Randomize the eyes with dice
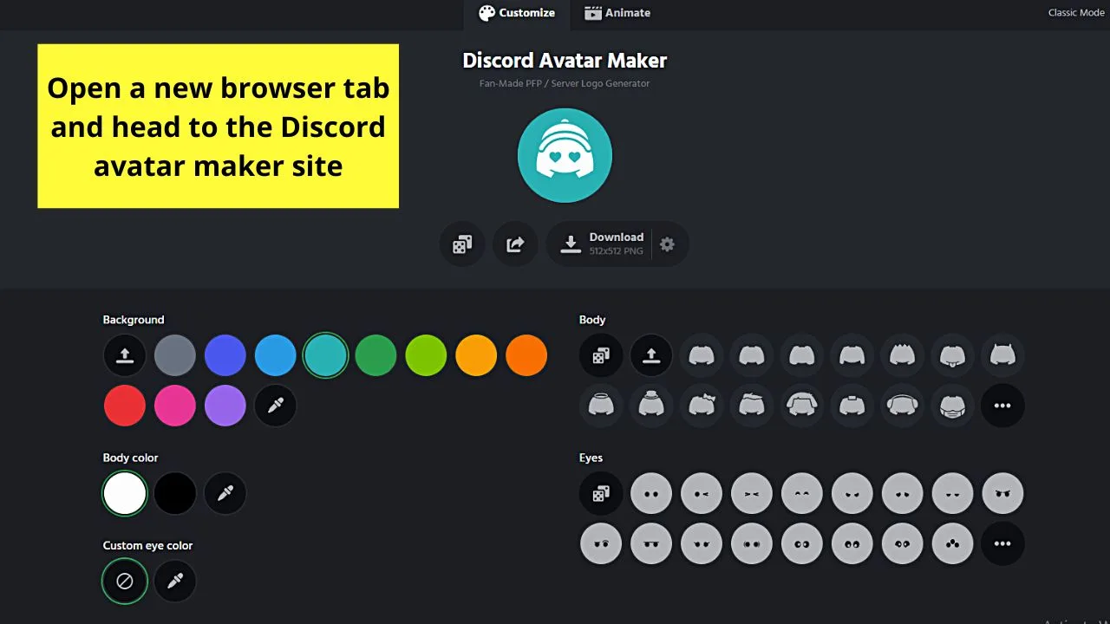 click(601, 493)
